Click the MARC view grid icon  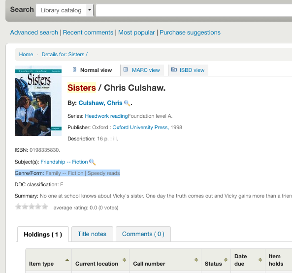[x=126, y=69]
